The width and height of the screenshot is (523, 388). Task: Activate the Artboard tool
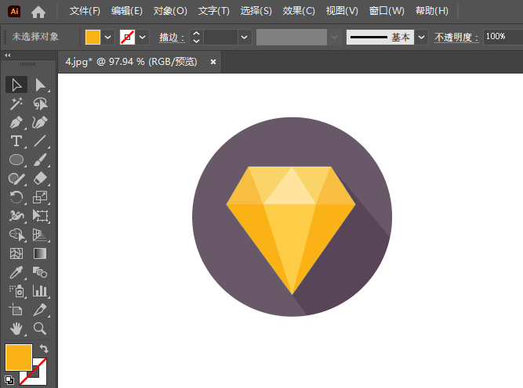pos(16,310)
